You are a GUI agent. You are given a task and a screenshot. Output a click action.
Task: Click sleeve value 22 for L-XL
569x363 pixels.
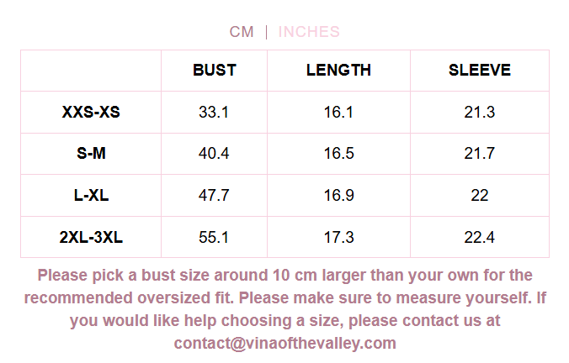(x=479, y=196)
